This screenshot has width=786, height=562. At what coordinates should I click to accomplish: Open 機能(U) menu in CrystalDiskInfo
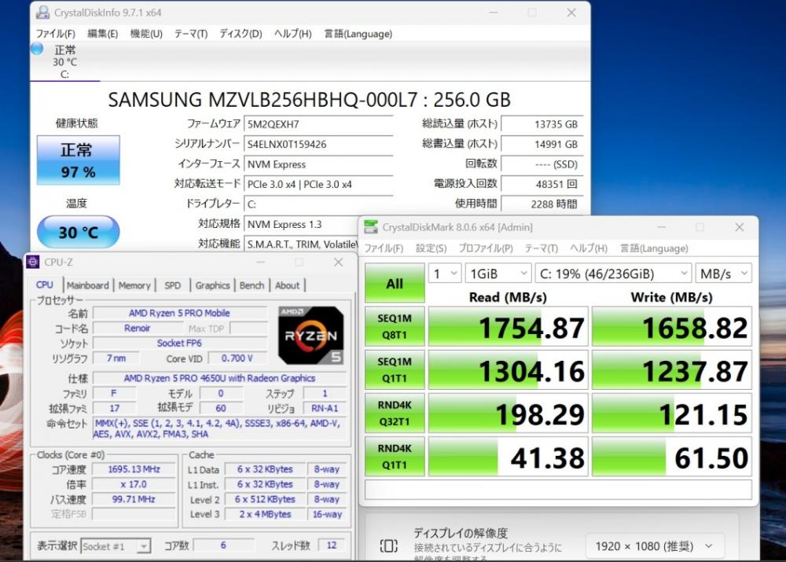pos(146,34)
